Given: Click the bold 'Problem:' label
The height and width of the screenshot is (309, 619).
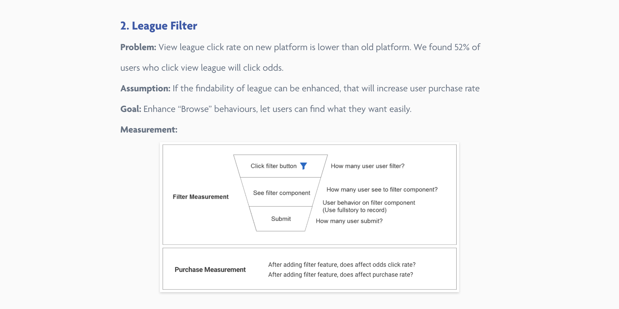Looking at the screenshot, I should (x=138, y=47).
